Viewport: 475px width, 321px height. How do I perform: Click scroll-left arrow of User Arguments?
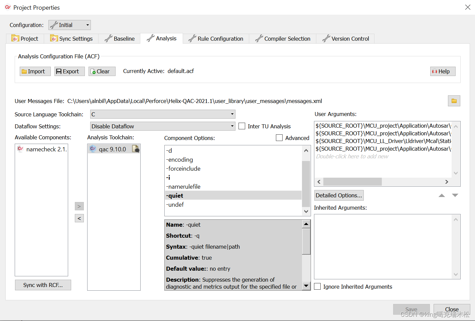[x=319, y=182]
